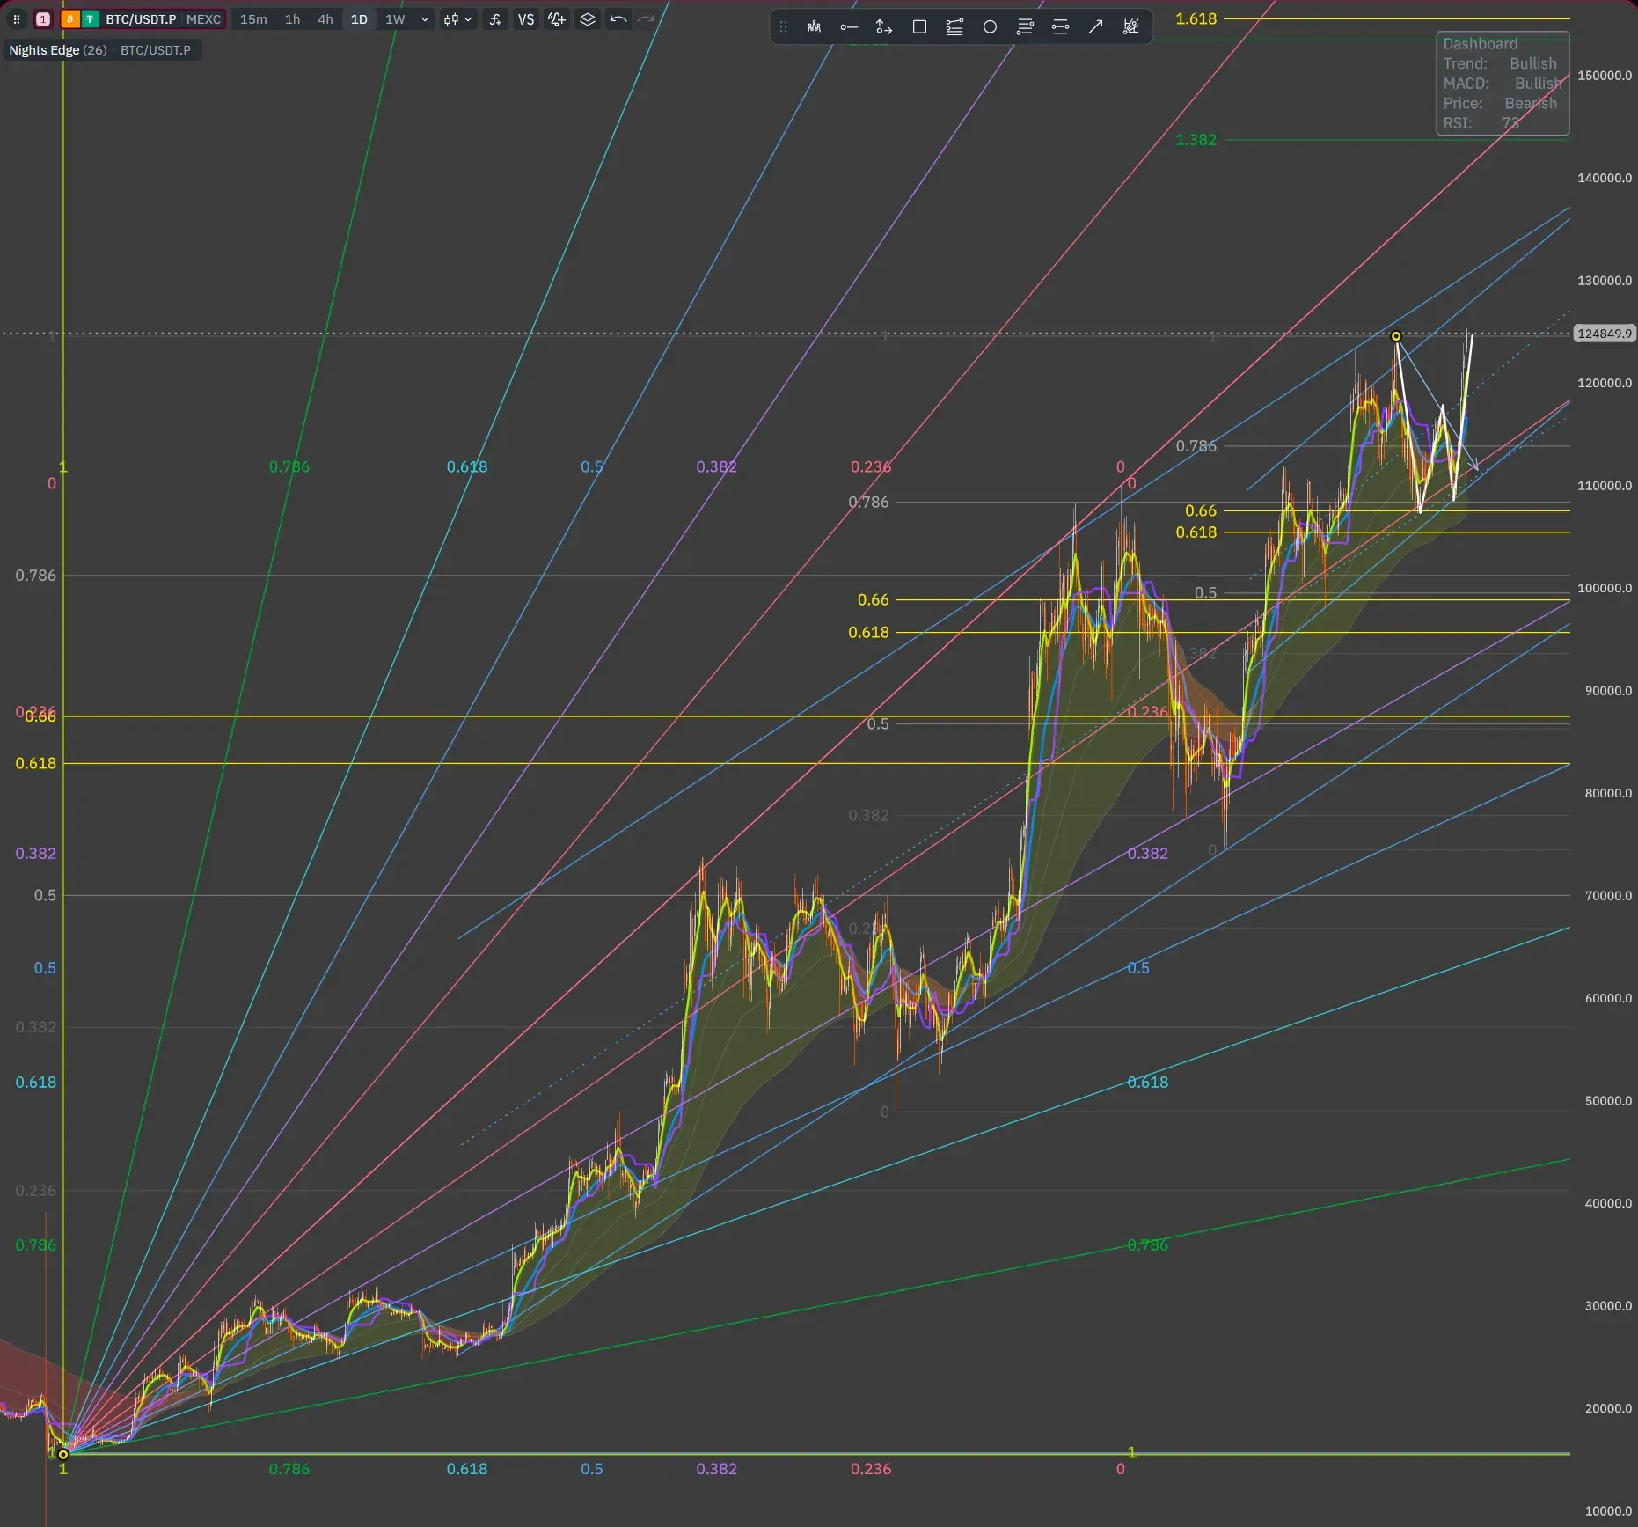Switch to the 4h timeframe
The height and width of the screenshot is (1527, 1638).
click(325, 19)
